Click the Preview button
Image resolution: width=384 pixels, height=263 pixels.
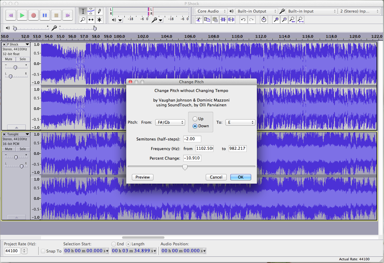click(143, 177)
